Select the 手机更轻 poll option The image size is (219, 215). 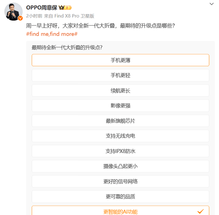click(x=120, y=75)
